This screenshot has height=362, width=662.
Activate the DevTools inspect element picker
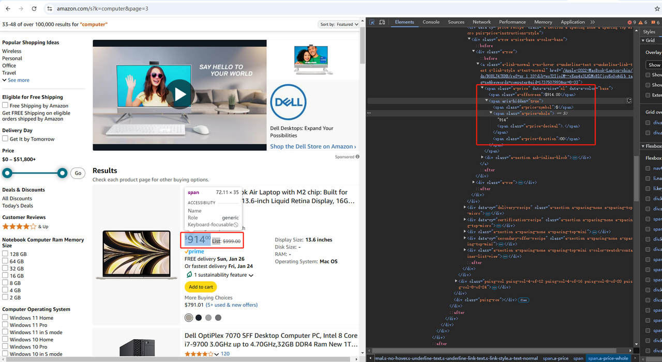[372, 22]
